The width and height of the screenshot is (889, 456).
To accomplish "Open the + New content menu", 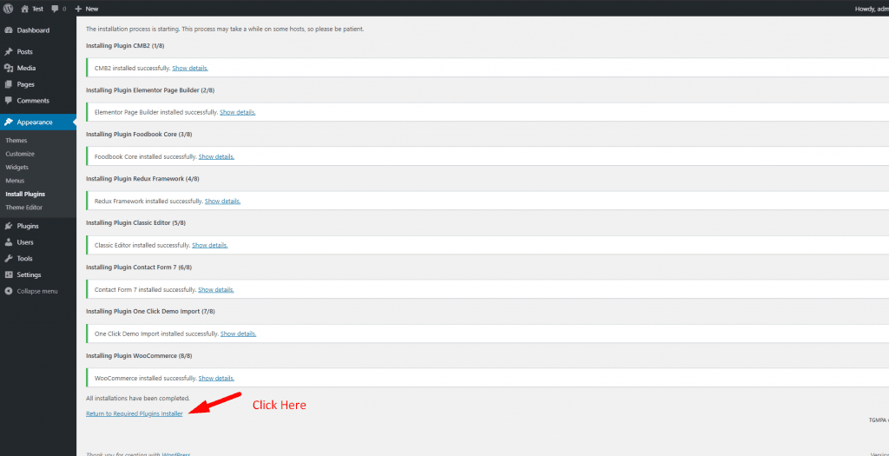I will tap(87, 9).
